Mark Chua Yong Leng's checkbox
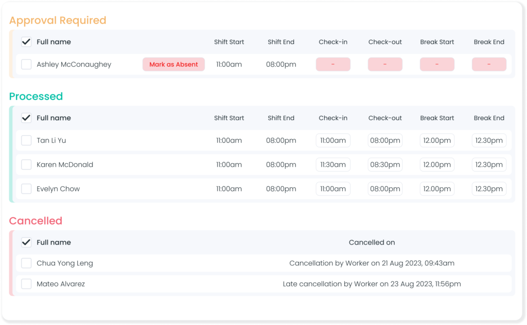Viewport: 527px width, 325px height. [x=26, y=263]
